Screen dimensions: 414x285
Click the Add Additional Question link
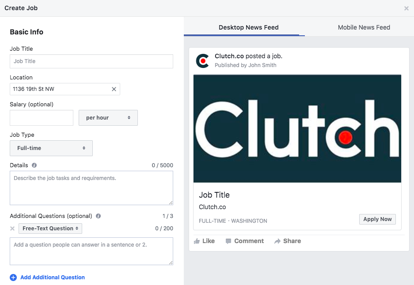[52, 277]
